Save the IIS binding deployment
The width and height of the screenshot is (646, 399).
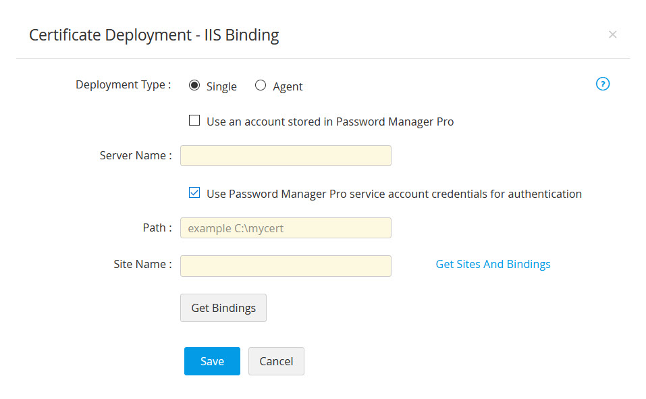tap(212, 361)
